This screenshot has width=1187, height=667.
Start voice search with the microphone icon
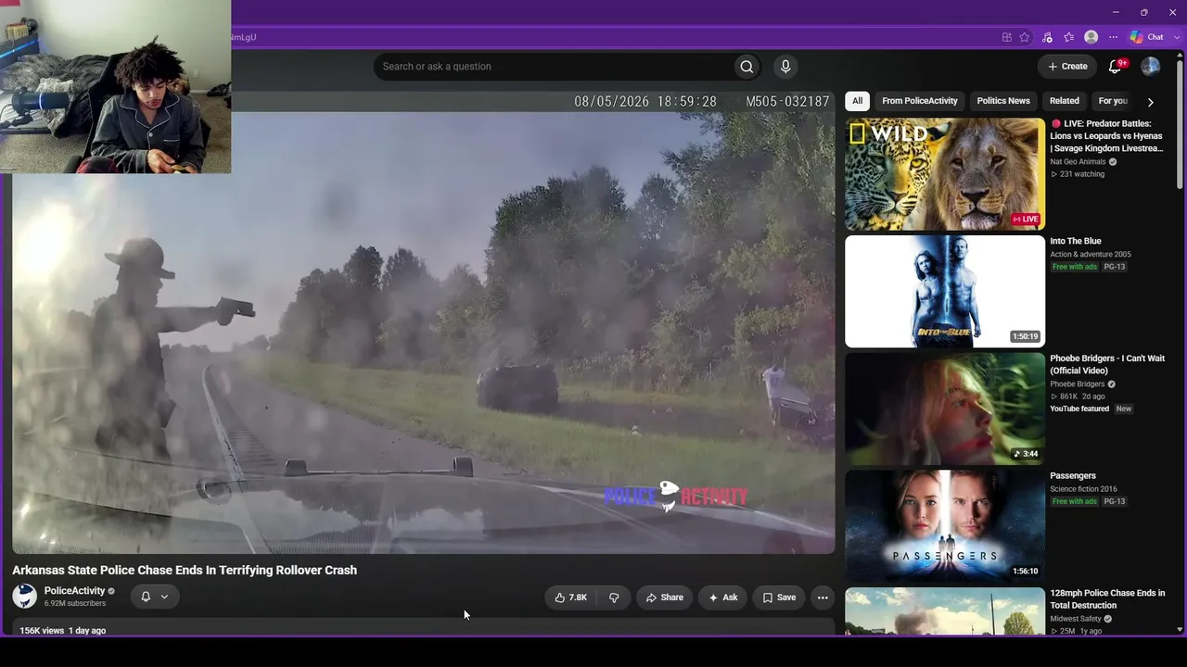(x=785, y=67)
